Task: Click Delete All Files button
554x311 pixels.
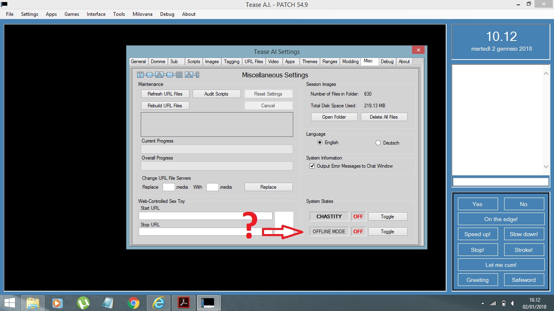Action: coord(384,117)
